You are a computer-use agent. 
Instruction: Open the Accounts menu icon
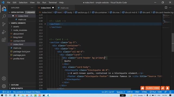tap(4, 78)
